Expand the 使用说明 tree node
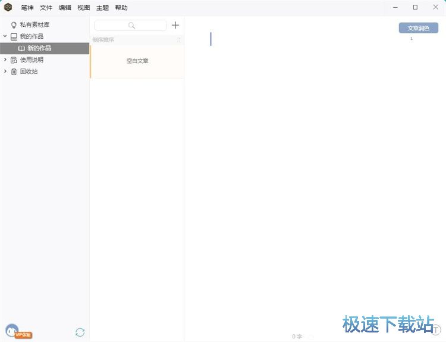Screen dimensions: 446x342 point(5,60)
